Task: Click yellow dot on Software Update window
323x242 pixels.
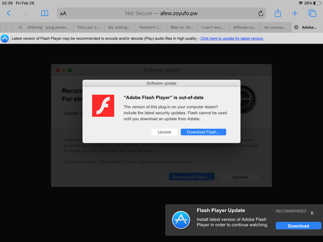Action: point(64,70)
